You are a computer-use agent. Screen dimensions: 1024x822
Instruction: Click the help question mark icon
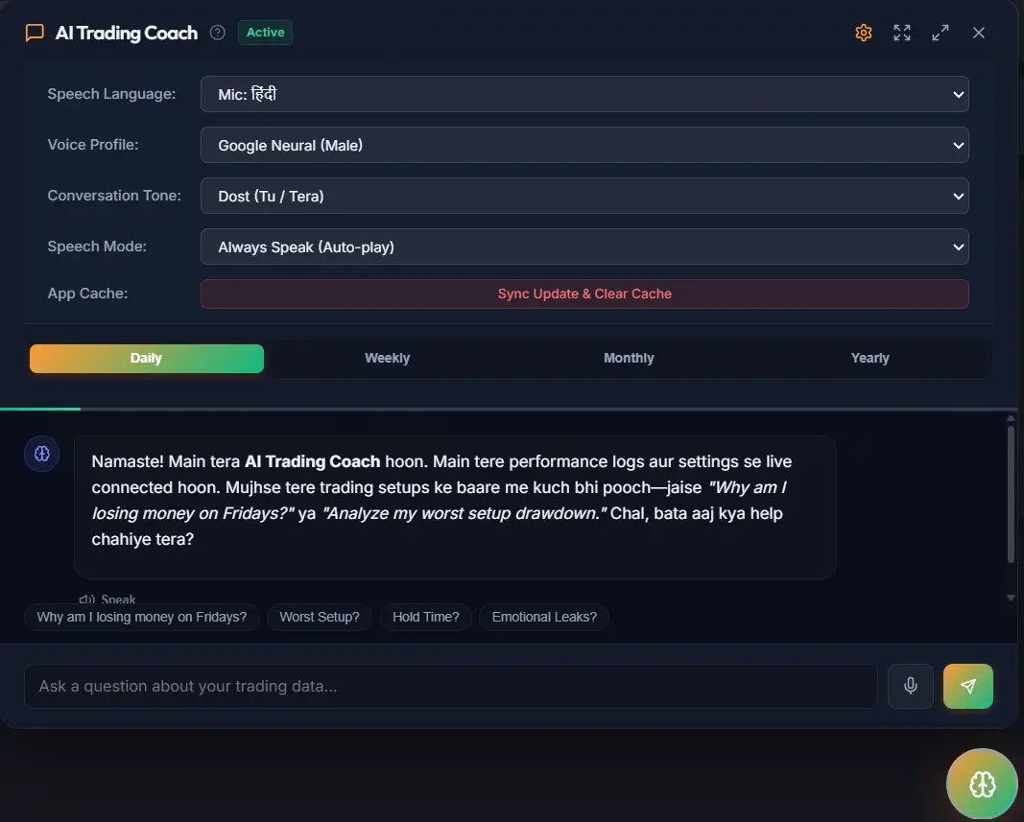coord(218,33)
